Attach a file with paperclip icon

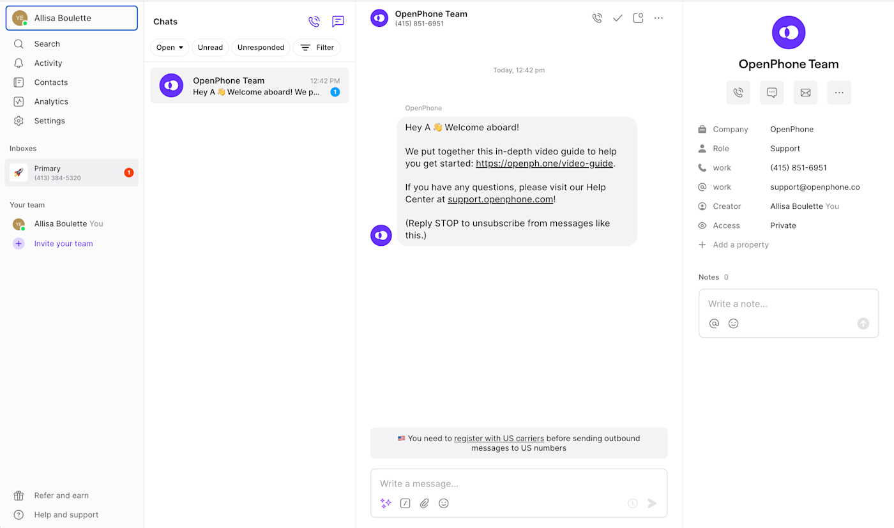coord(424,503)
